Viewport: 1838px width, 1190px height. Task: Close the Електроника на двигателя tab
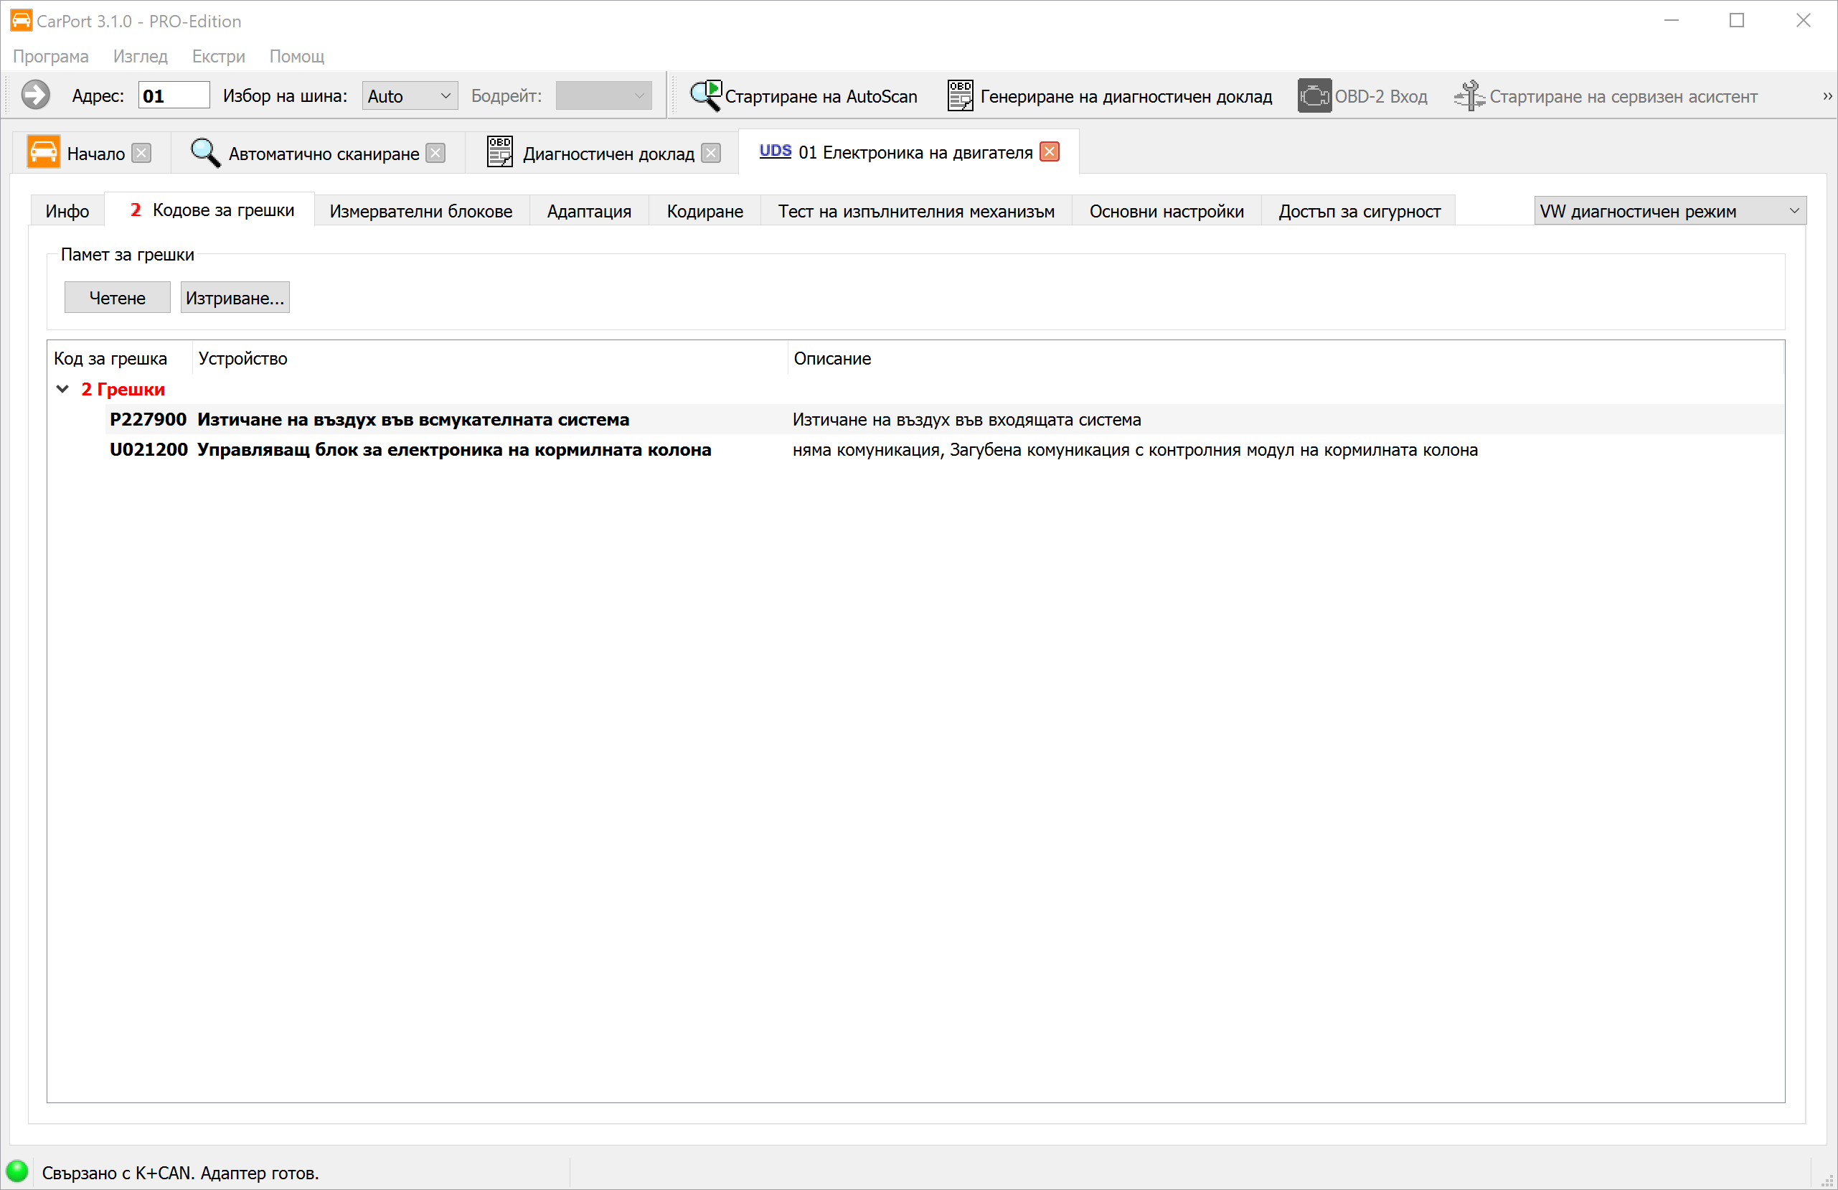1050,151
